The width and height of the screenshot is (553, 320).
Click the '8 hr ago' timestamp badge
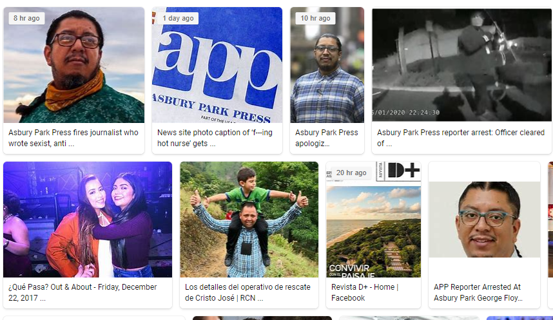coord(26,18)
